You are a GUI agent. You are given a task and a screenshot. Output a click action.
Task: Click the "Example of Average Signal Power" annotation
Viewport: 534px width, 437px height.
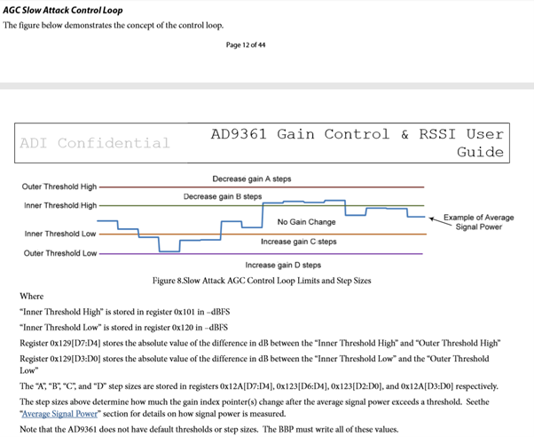click(478, 222)
